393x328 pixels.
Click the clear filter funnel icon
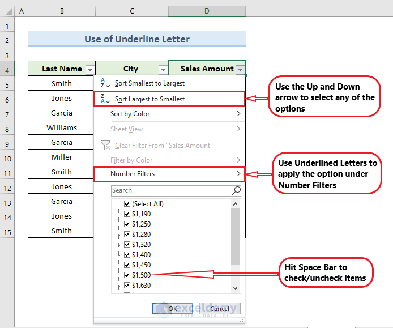[105, 145]
